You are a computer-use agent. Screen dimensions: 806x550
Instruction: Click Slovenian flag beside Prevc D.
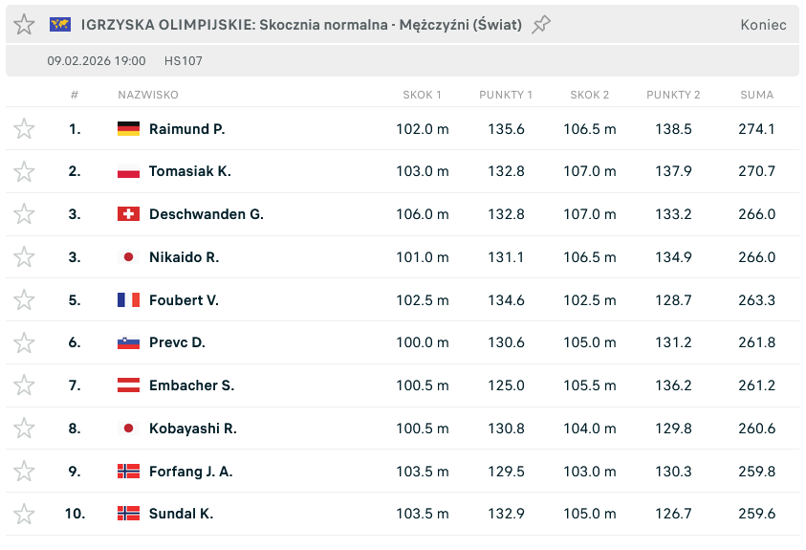(128, 342)
